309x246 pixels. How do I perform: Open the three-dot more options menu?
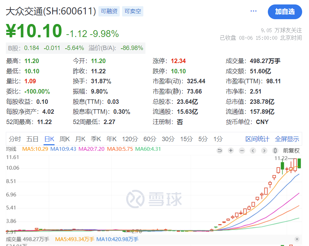click(253, 11)
